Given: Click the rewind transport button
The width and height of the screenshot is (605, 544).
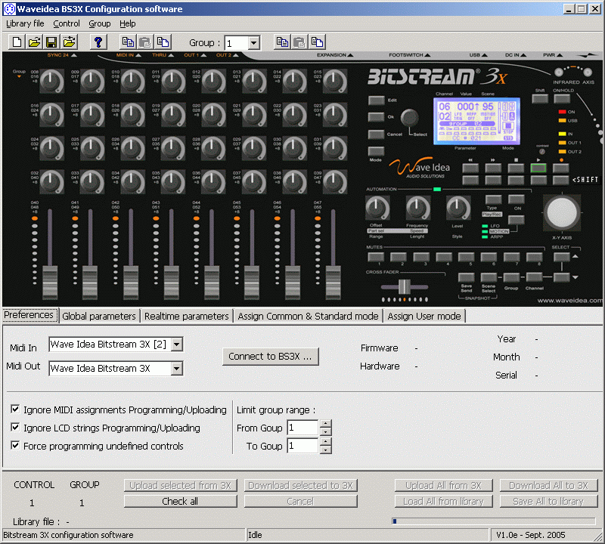Looking at the screenshot, I should (x=470, y=168).
